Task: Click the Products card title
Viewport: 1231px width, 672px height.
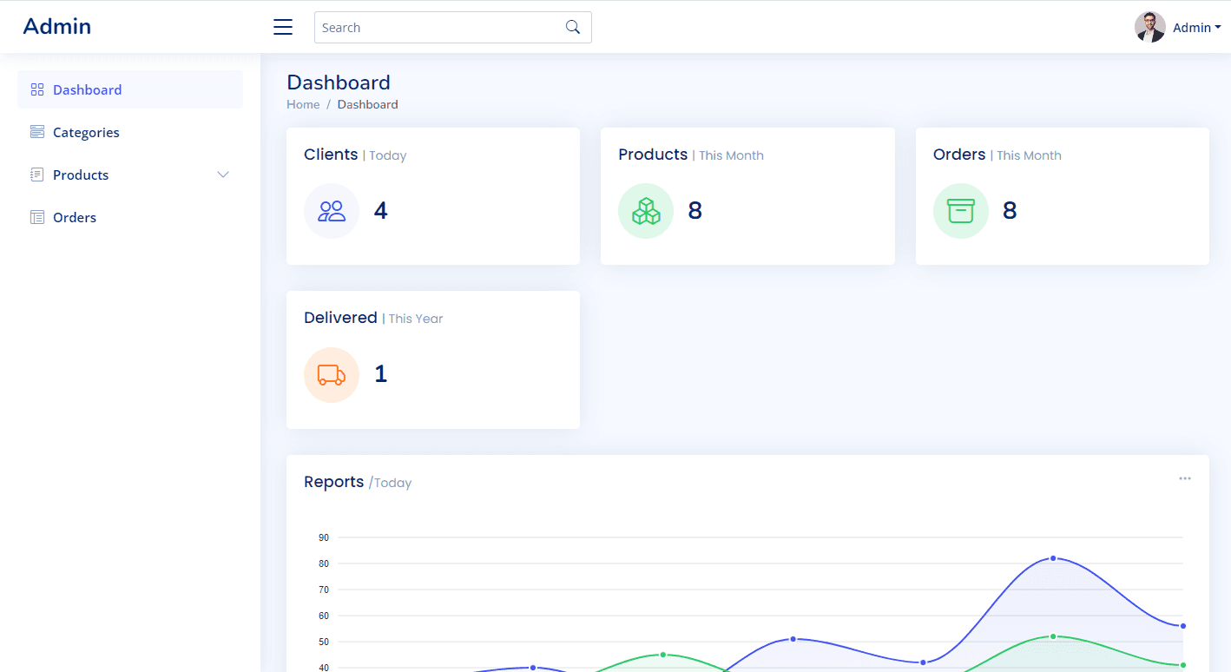Action: click(653, 155)
